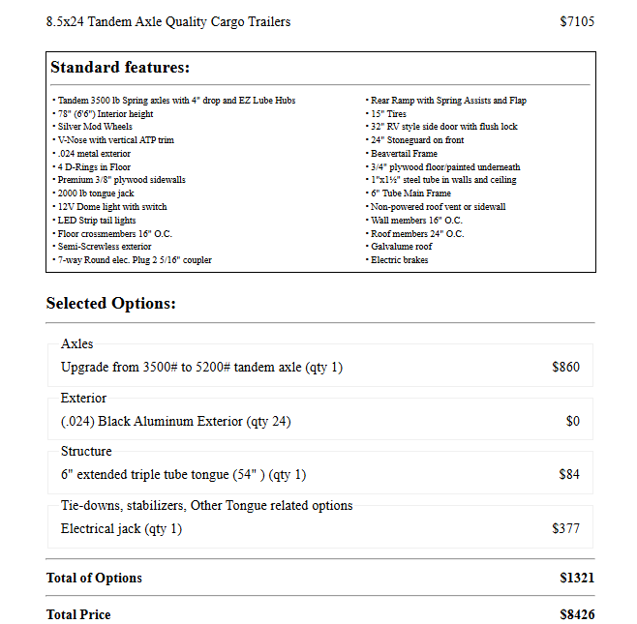Click the $377 electrical jack price
The image size is (637, 624).
565,529
